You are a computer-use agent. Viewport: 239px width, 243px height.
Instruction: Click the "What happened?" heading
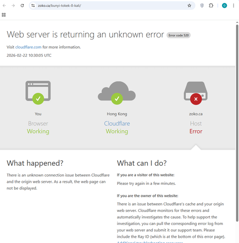pyautogui.click(x=35, y=163)
